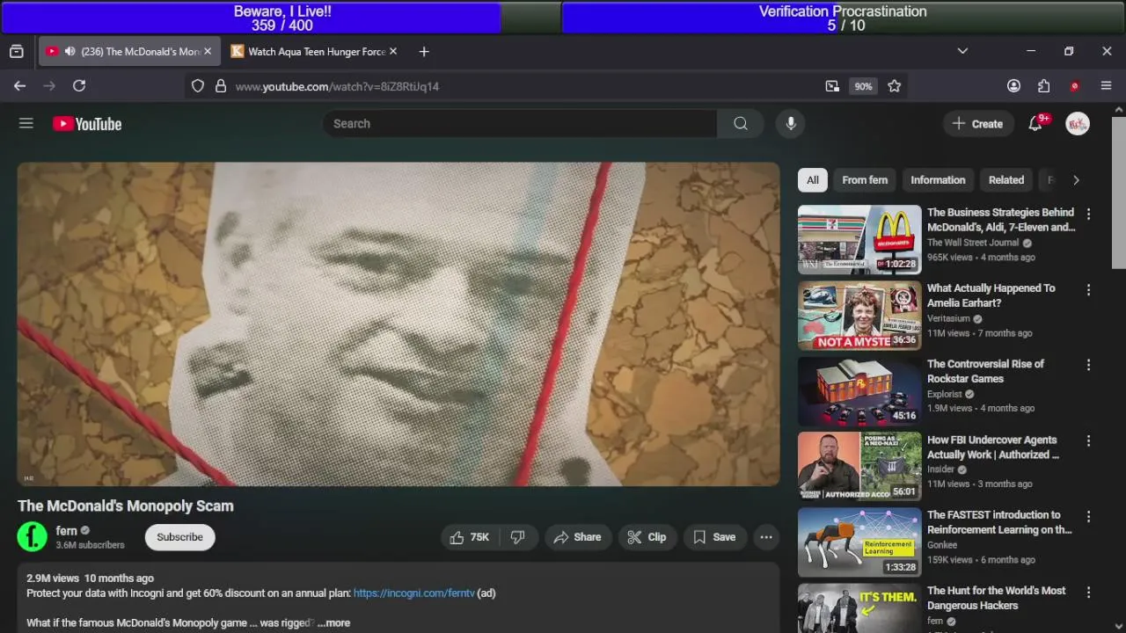Open the YouTube guide hamburger menu
The width and height of the screenshot is (1126, 633).
click(x=26, y=124)
